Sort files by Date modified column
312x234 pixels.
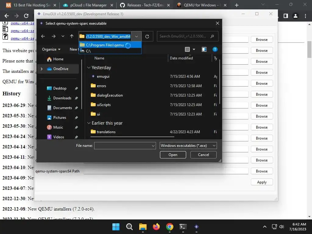181,58
